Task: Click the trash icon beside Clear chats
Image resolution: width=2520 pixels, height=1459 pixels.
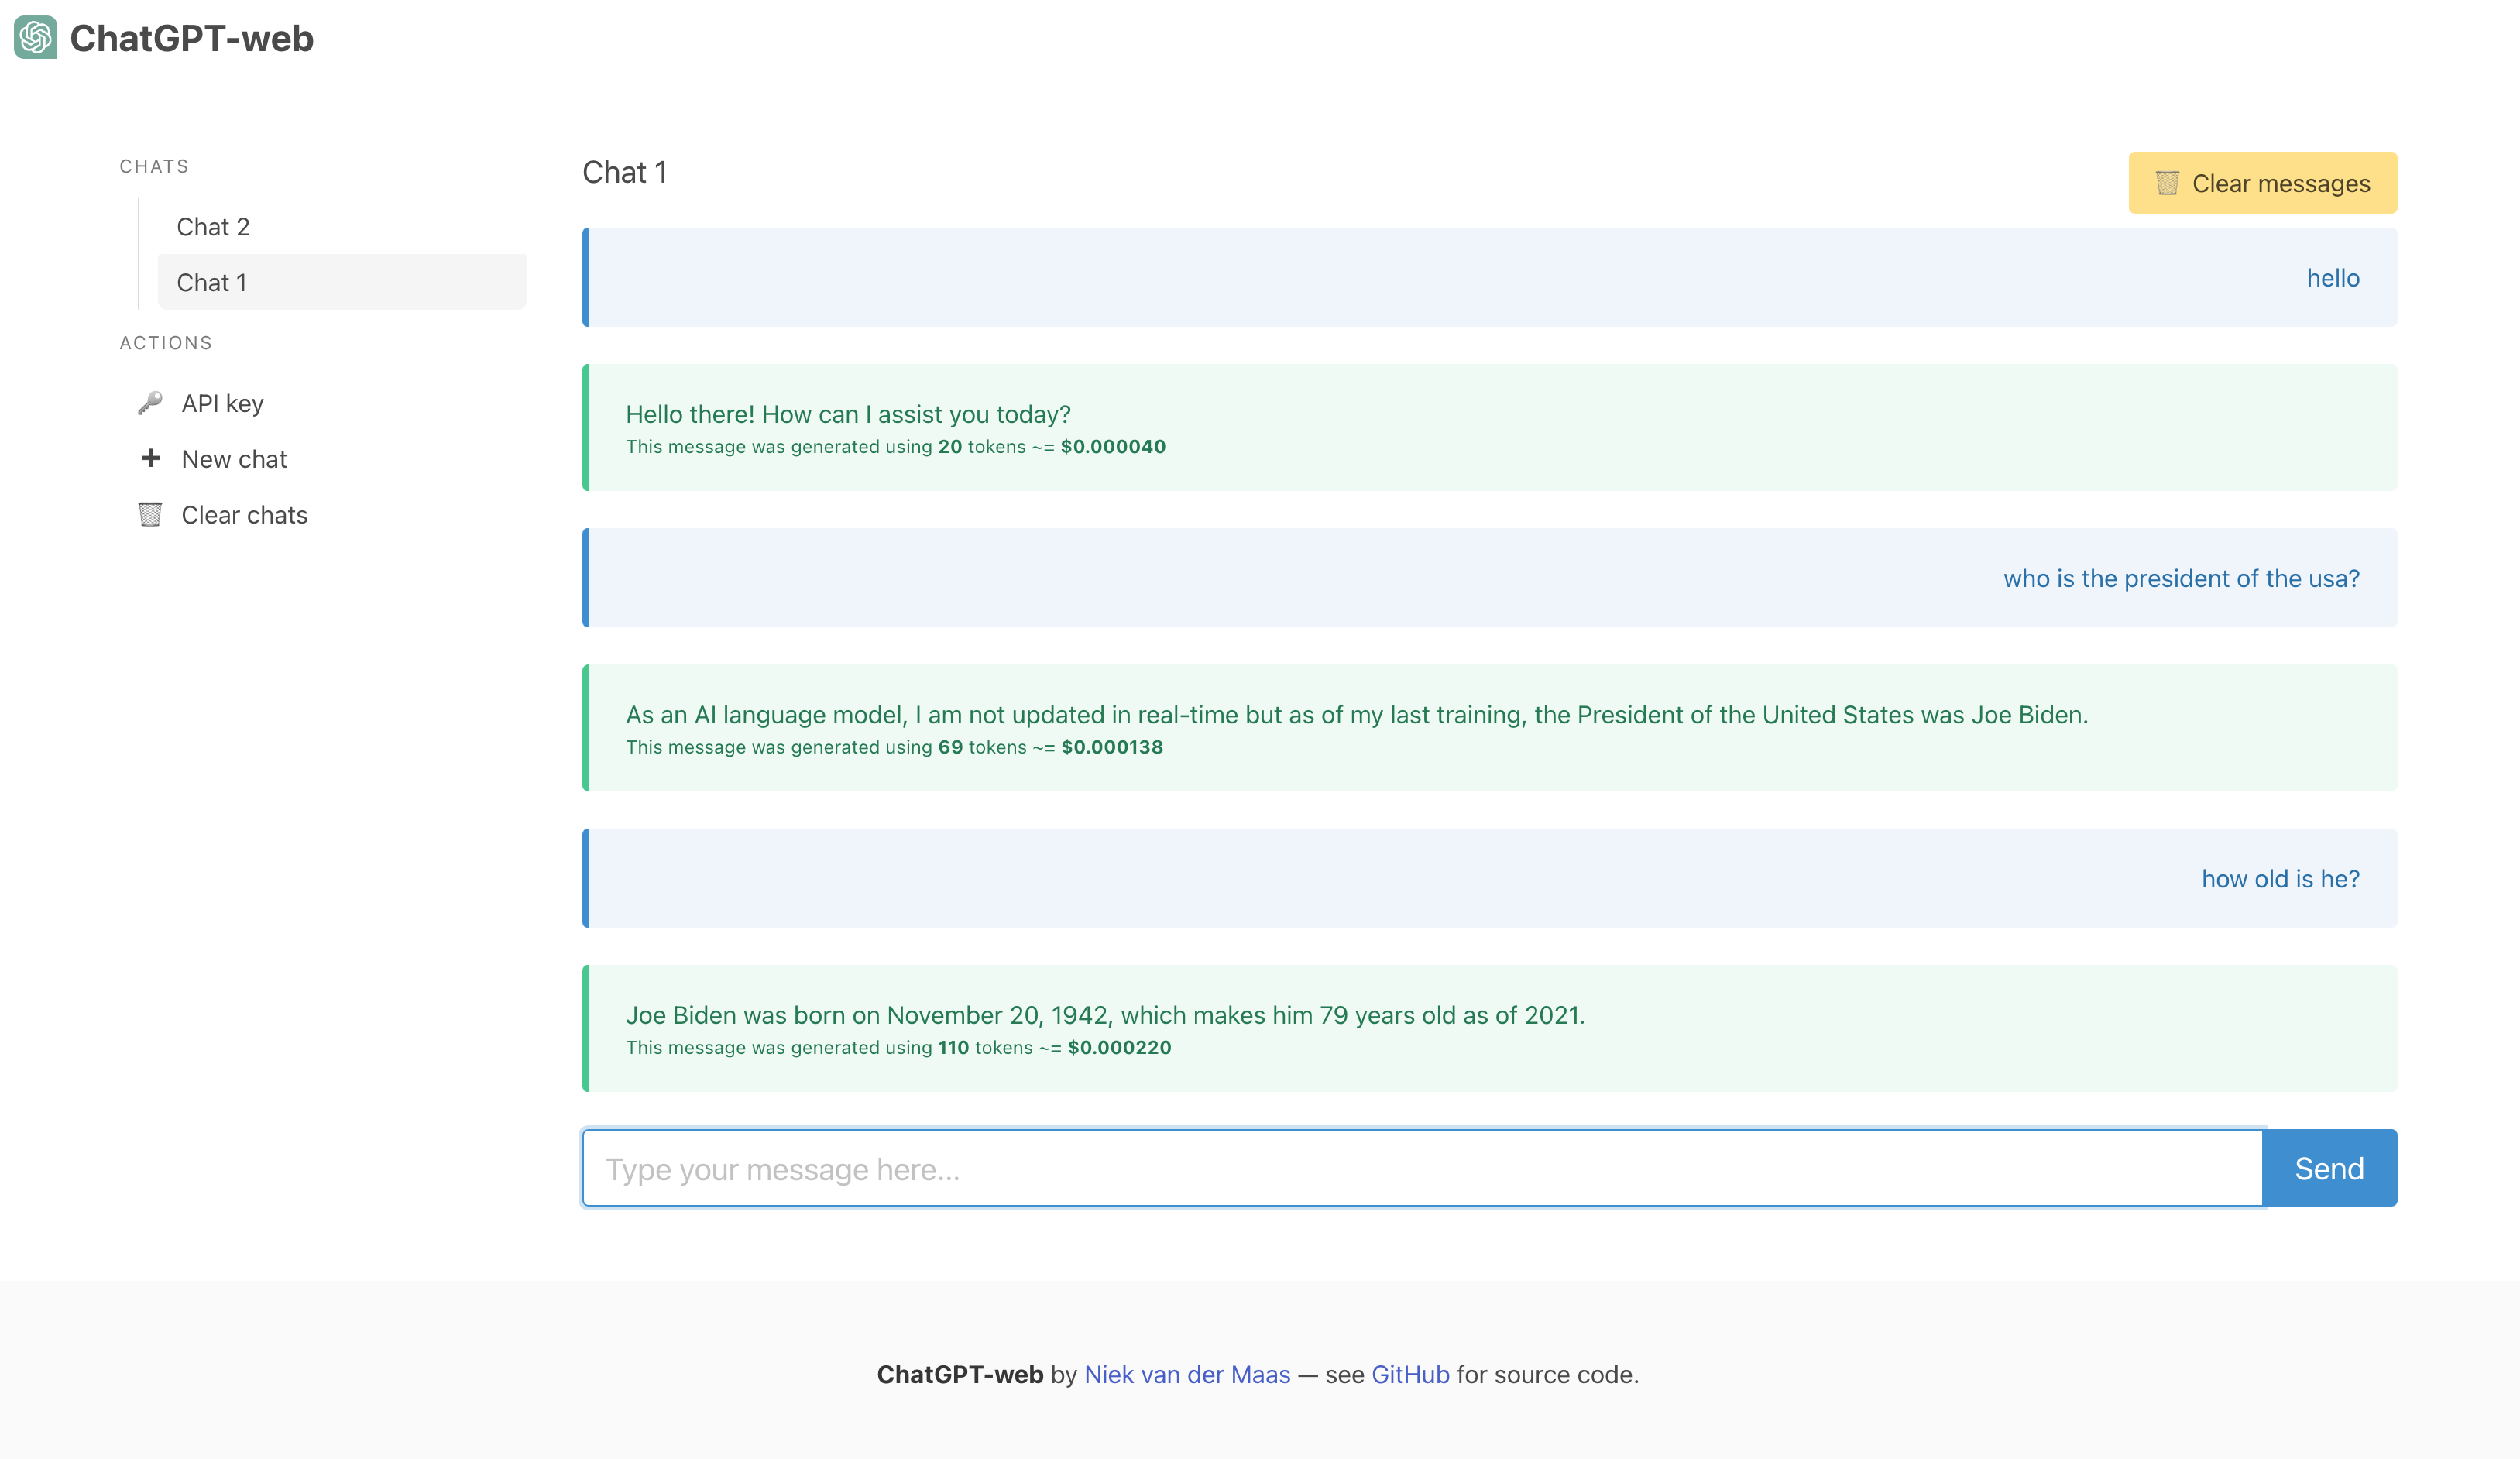Action: point(150,514)
